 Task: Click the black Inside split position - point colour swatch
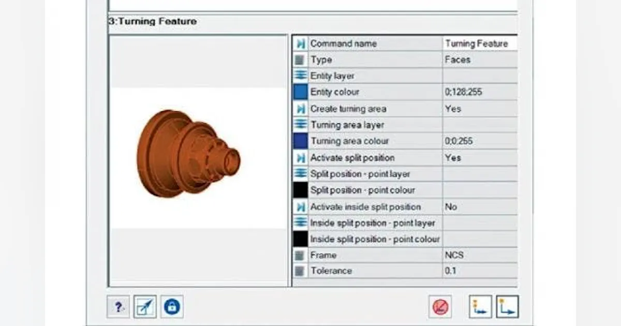pos(300,239)
